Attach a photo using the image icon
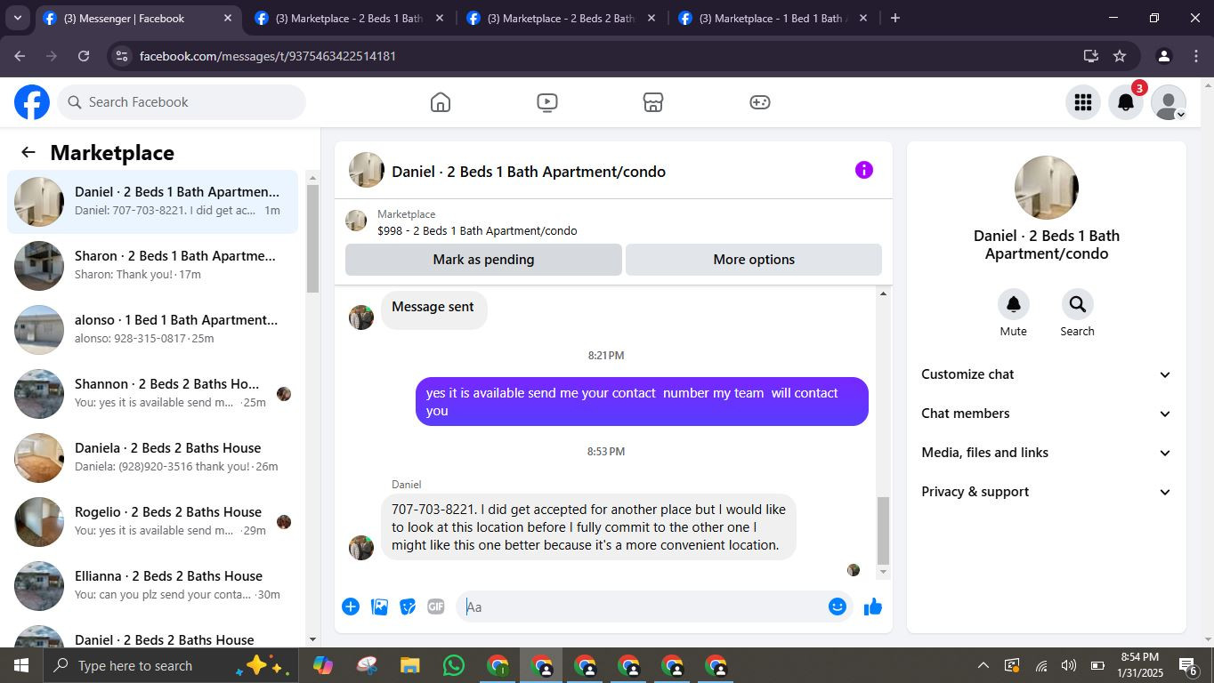1214x683 pixels. [379, 607]
